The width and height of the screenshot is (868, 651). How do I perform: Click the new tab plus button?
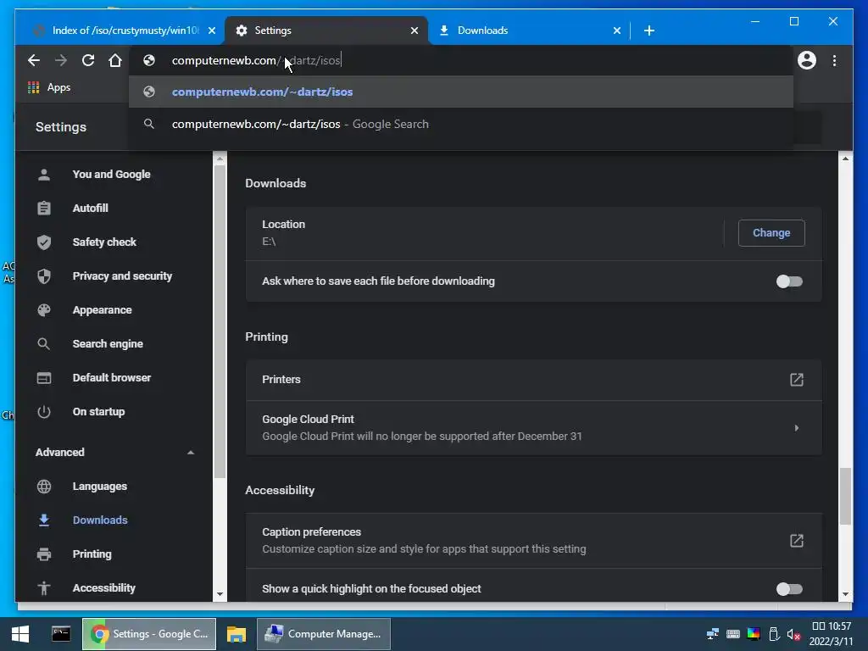(x=649, y=31)
